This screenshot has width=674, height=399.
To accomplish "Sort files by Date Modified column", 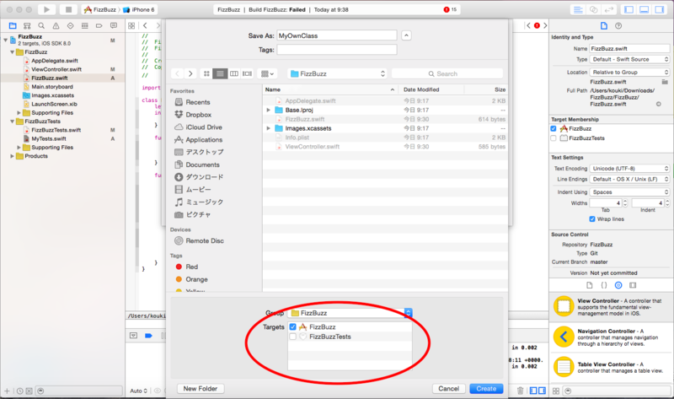I will tap(431, 89).
